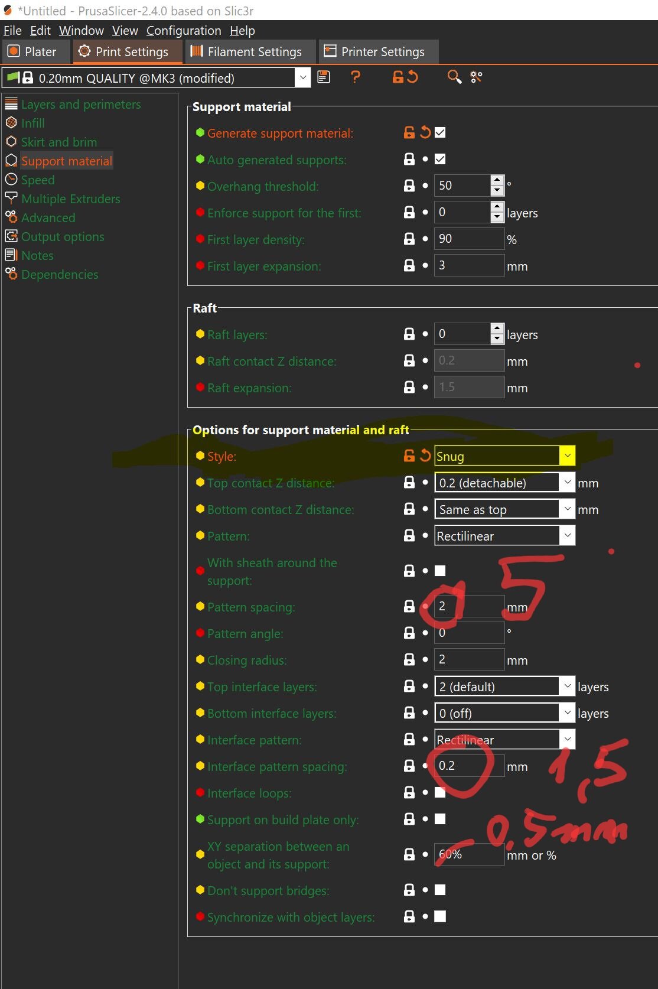Expand Top contact Z distance dropdown
The width and height of the screenshot is (658, 989).
tap(567, 483)
